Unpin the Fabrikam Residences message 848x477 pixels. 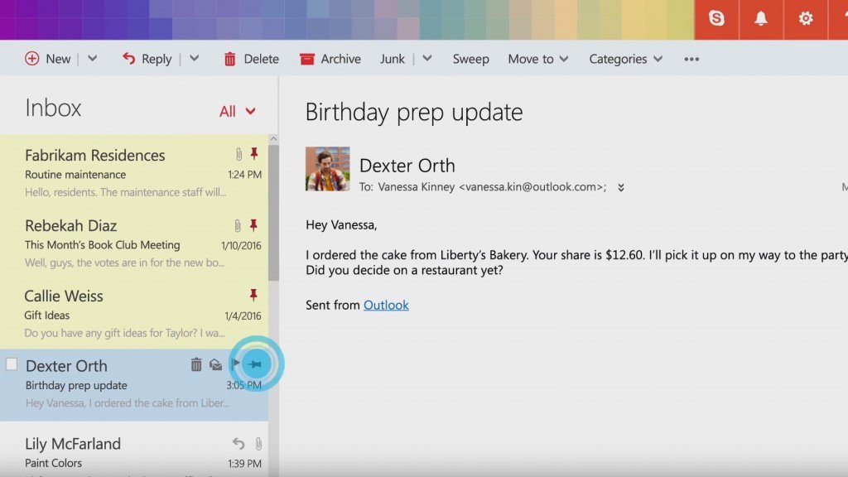(x=254, y=154)
